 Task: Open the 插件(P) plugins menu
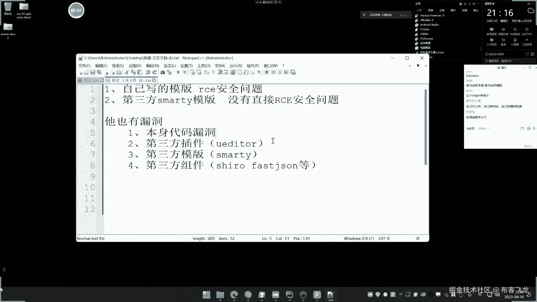(253, 66)
